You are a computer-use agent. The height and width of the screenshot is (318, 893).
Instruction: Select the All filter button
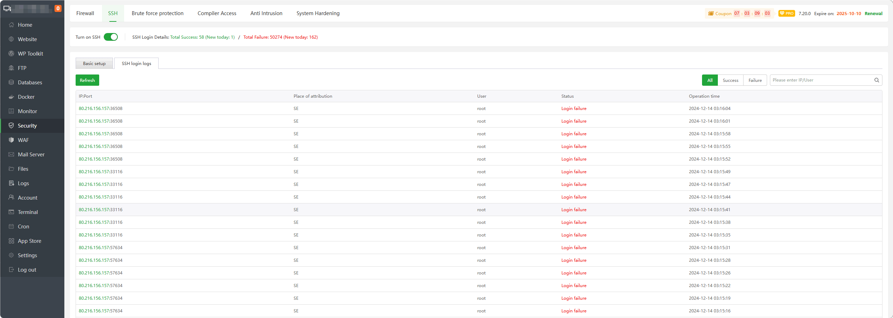pyautogui.click(x=710, y=80)
